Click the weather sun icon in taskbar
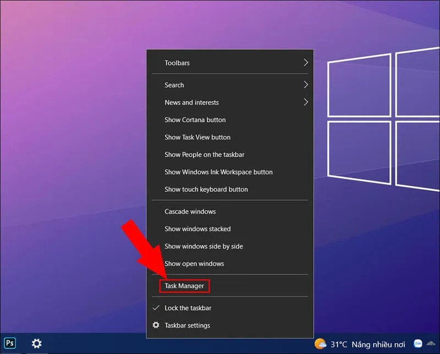 pos(320,344)
